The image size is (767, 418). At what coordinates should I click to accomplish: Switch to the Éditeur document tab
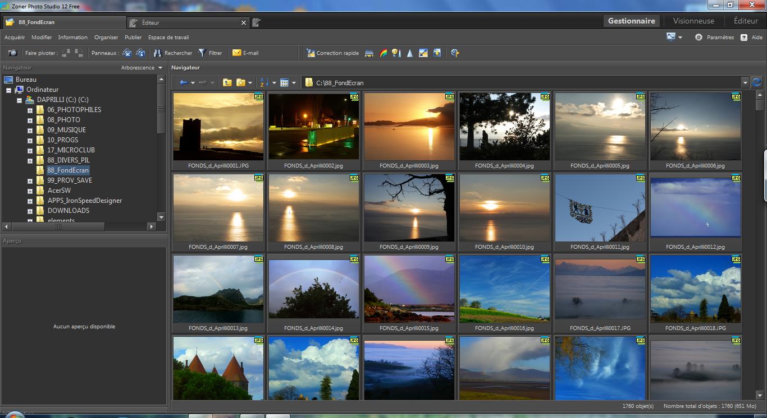(150, 22)
